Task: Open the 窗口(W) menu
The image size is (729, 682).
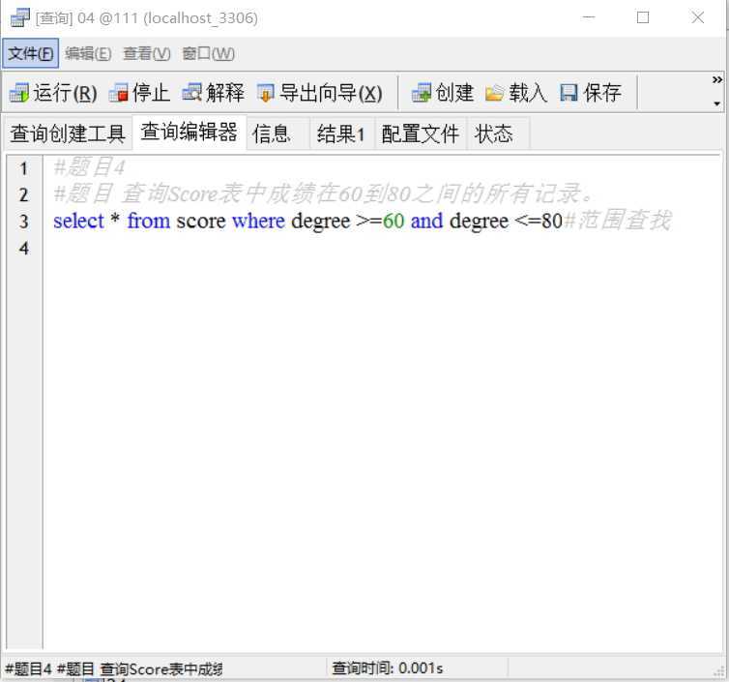Action: tap(208, 53)
